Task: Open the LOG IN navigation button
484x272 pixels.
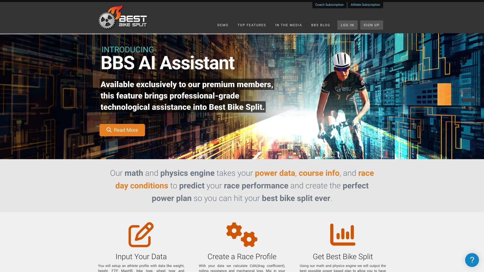Action: (x=347, y=25)
